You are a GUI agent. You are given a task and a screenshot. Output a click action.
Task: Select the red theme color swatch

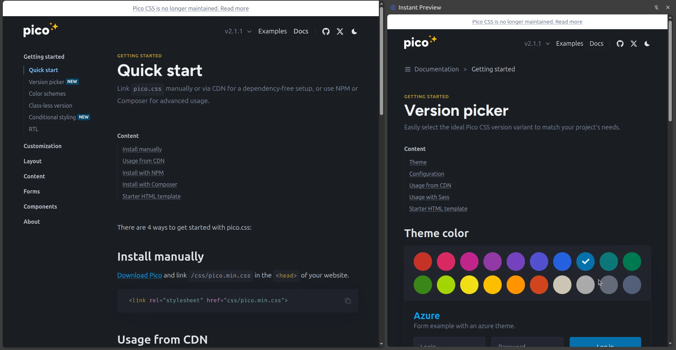tap(423, 262)
